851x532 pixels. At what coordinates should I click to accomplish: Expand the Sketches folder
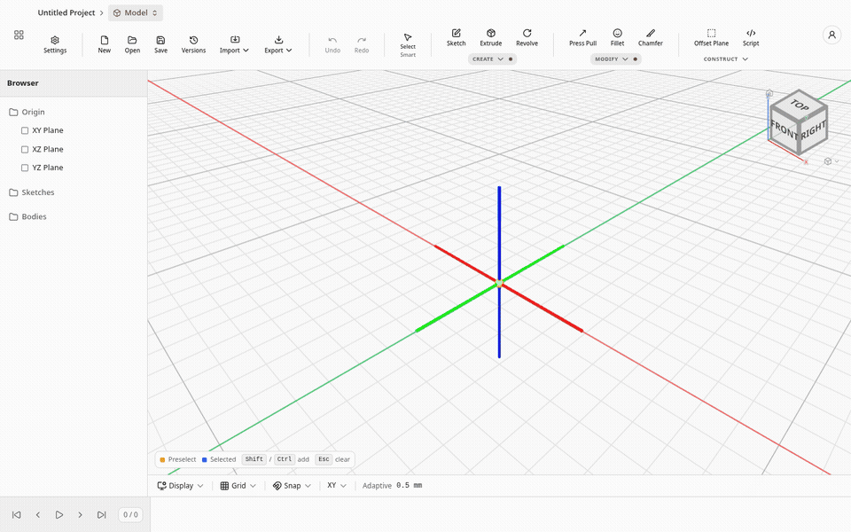[x=32, y=192]
